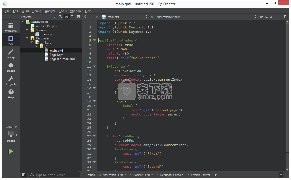Fold the Page1 block at line 16
The width and height of the screenshot is (291, 180).
(94, 88)
